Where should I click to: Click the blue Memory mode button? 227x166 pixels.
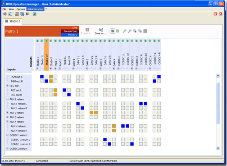click(70, 35)
